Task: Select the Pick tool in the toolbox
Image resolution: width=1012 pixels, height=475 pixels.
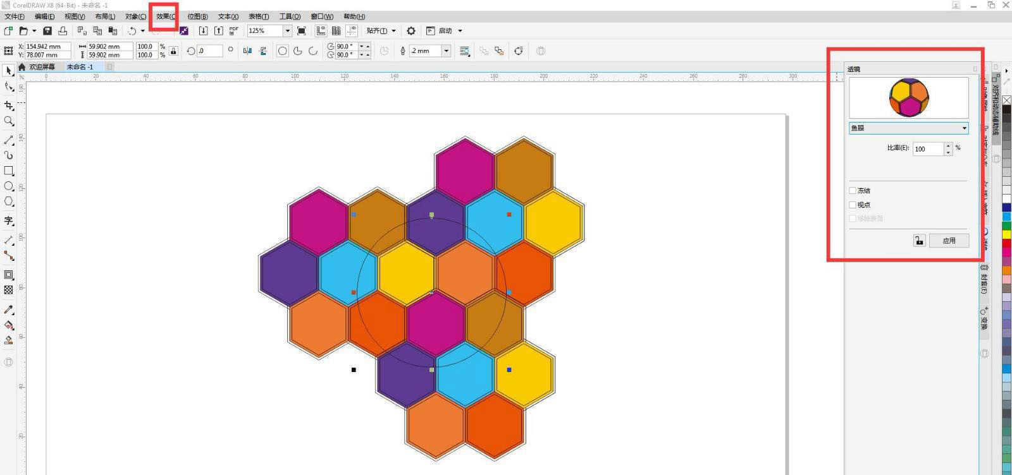Action: 9,71
